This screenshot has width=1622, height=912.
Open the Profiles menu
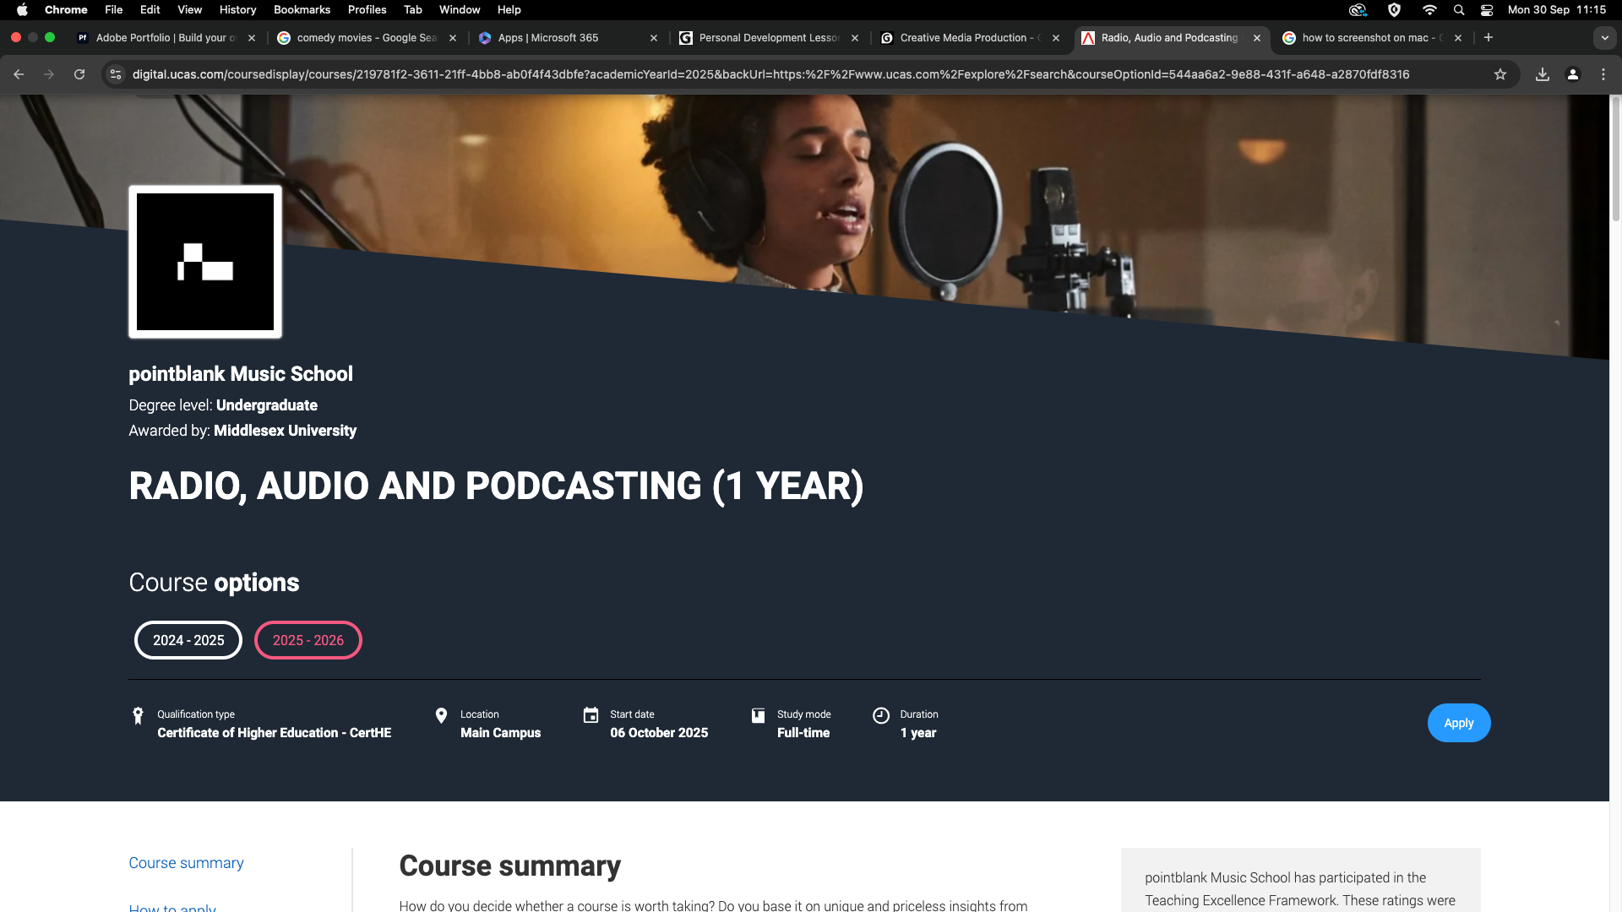(367, 10)
